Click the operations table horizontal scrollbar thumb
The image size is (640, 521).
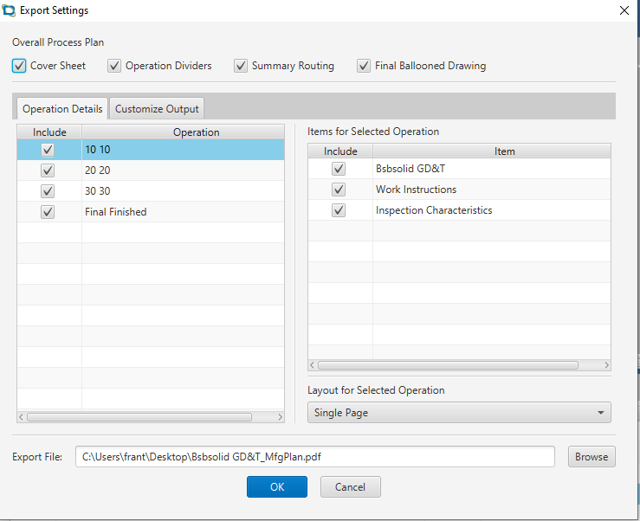(x=139, y=417)
